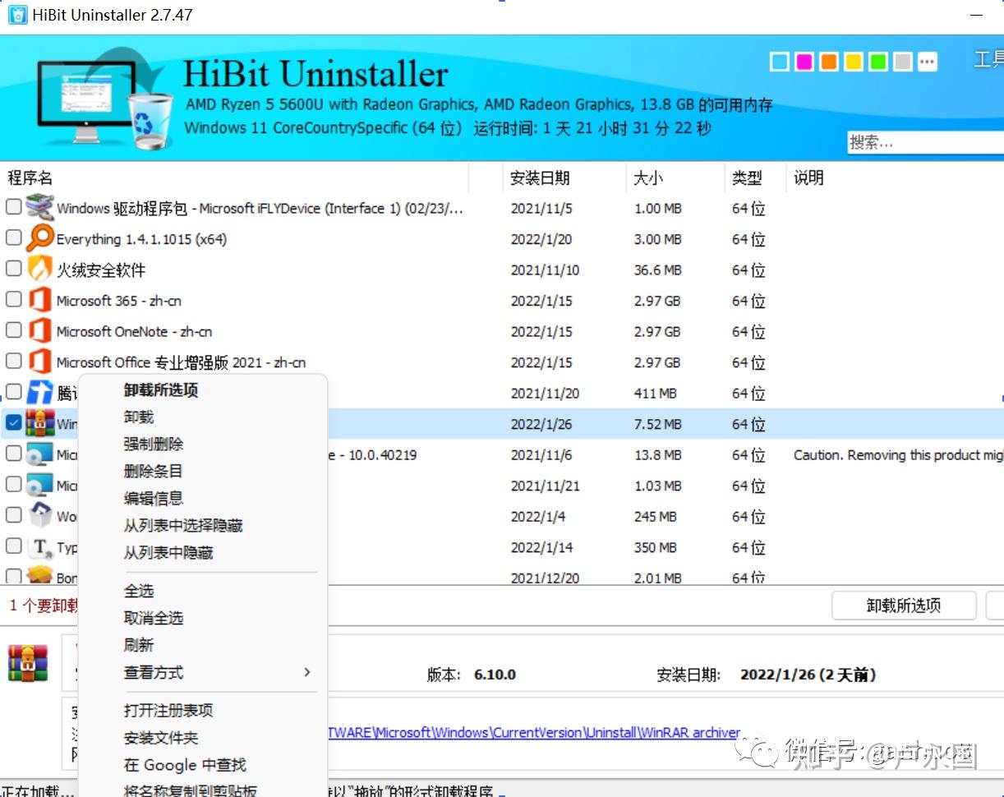Uncheck the selected WinRAR row checkbox
The height and width of the screenshot is (797, 1004).
(13, 423)
